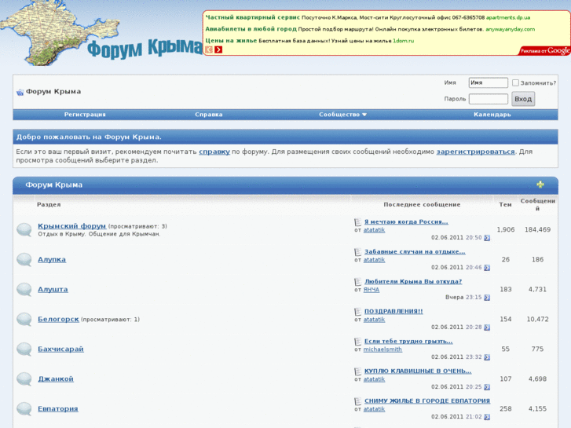The width and height of the screenshot is (571, 428).
Task: Open the Джанкой section
Action: point(56,379)
